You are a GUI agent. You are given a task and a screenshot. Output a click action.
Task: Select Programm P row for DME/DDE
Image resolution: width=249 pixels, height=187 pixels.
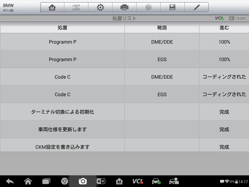(x=125, y=42)
